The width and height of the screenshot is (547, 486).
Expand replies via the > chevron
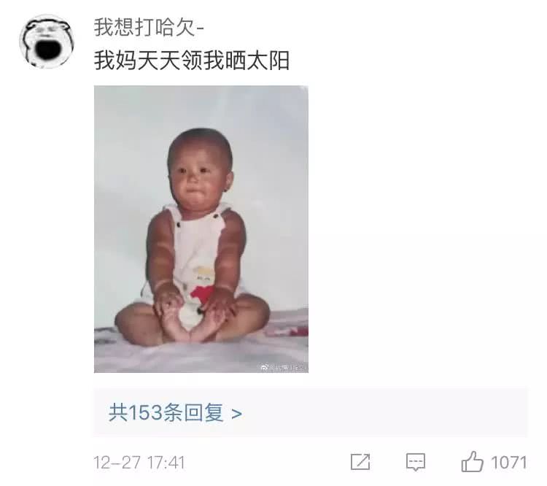point(237,414)
